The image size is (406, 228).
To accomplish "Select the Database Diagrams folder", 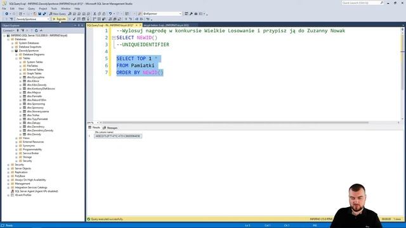I will [x=34, y=54].
